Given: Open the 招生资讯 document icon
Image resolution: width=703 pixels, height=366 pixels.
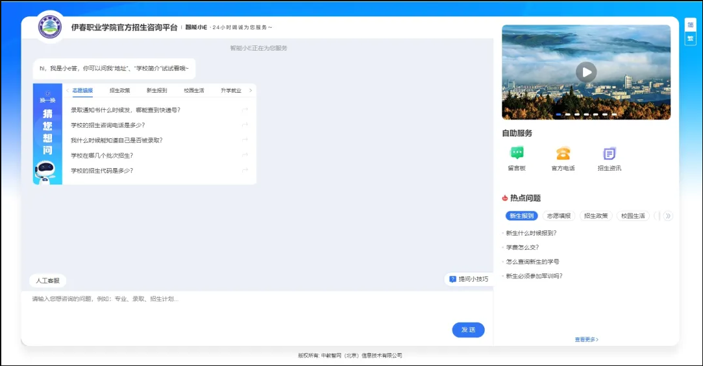Looking at the screenshot, I should point(609,154).
